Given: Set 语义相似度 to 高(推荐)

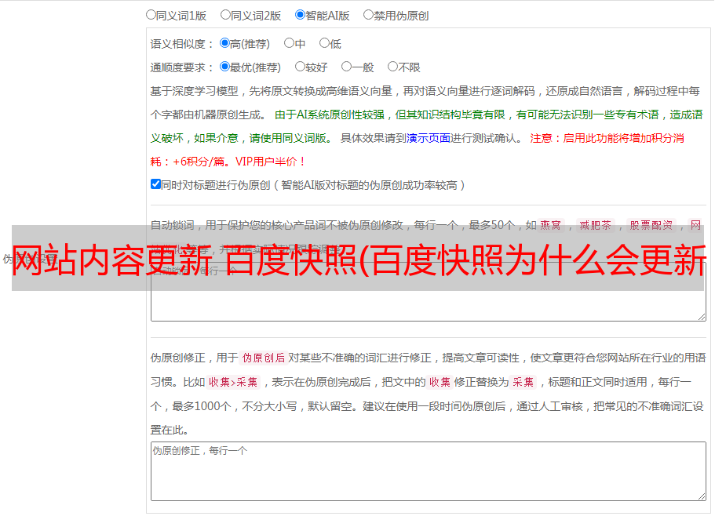Looking at the screenshot, I should point(224,43).
